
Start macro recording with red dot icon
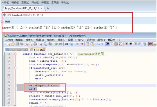tap(126, 44)
